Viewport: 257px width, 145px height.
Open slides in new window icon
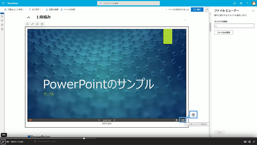tap(183, 120)
